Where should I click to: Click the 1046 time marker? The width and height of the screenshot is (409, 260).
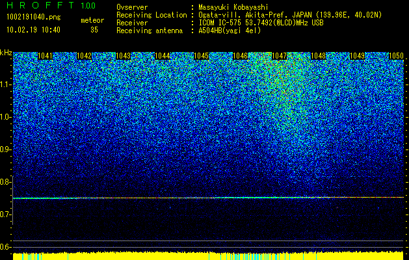[x=240, y=56]
